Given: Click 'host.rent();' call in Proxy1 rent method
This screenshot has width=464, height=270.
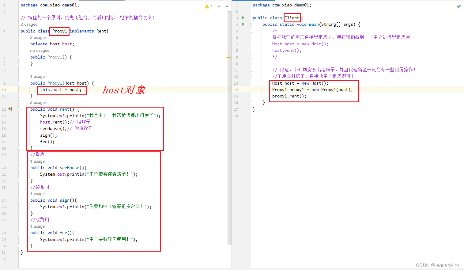Looking at the screenshot, I should (x=55, y=122).
